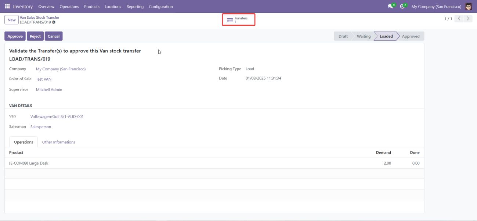The width and height of the screenshot is (477, 221).
Task: Open the apps grid home menu icon
Action: point(7,6)
